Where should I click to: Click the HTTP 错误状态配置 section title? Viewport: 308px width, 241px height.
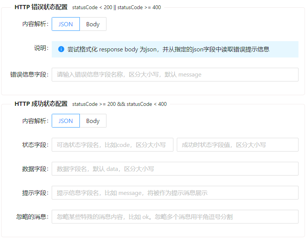(x=41, y=7)
